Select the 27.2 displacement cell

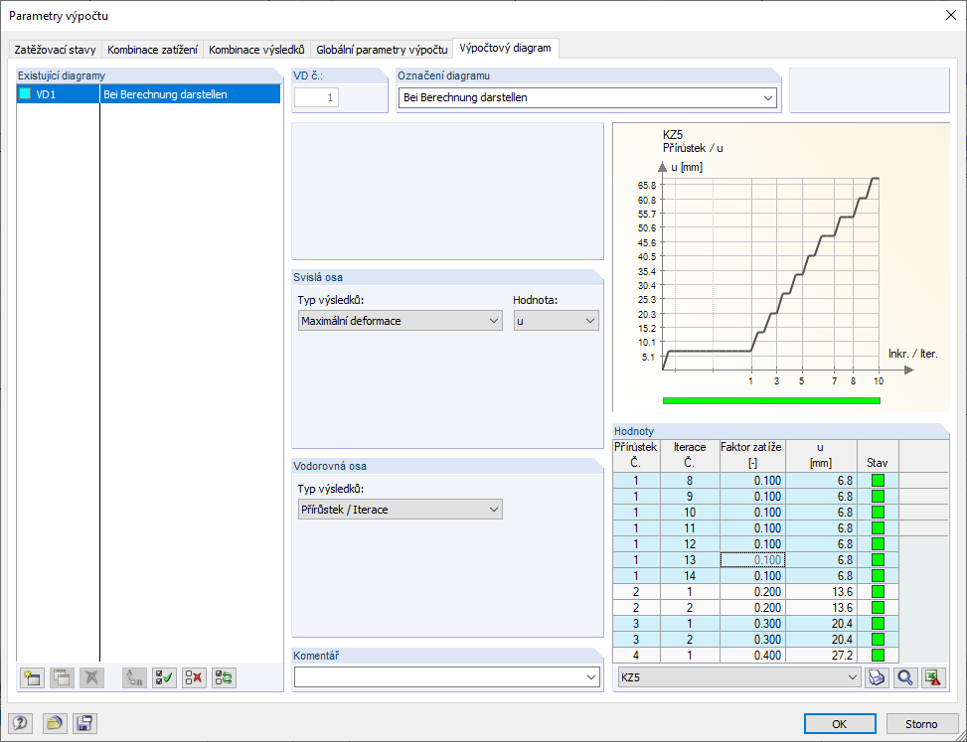(x=821, y=656)
